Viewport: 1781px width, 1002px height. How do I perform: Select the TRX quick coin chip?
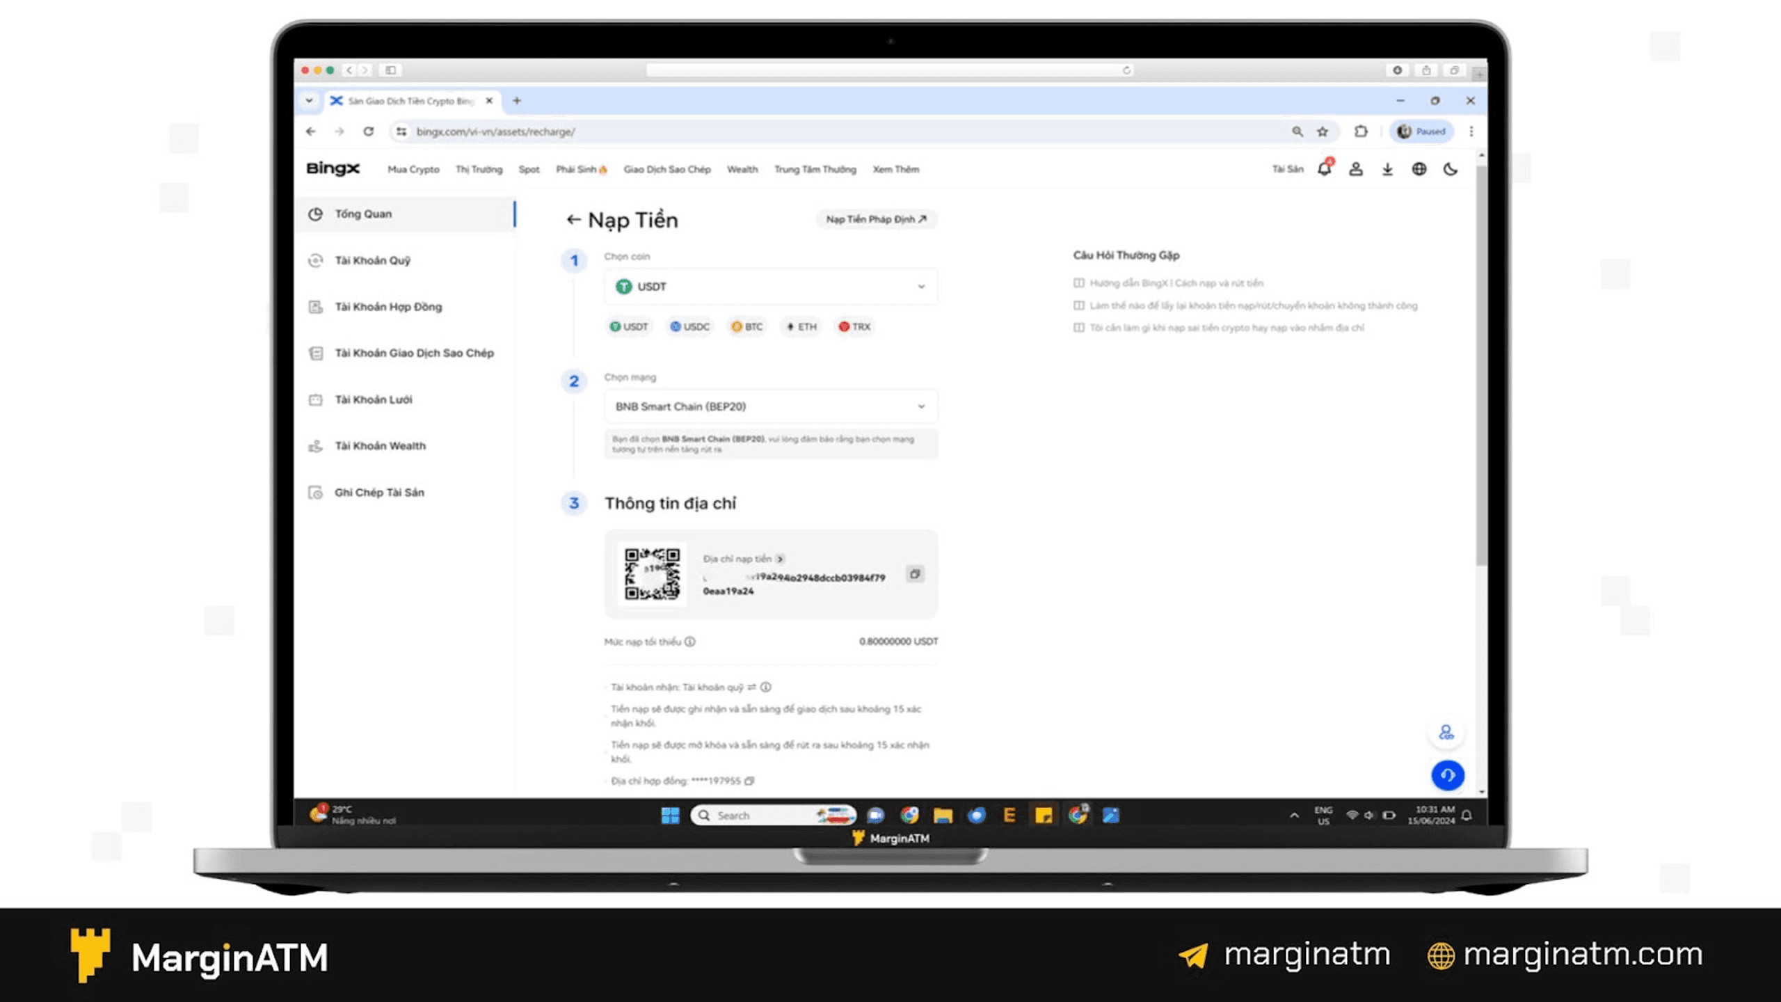click(854, 326)
